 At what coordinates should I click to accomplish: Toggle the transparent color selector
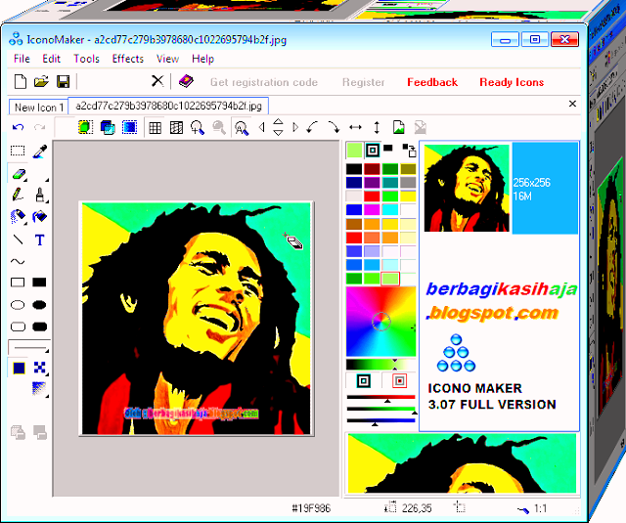pos(363,381)
